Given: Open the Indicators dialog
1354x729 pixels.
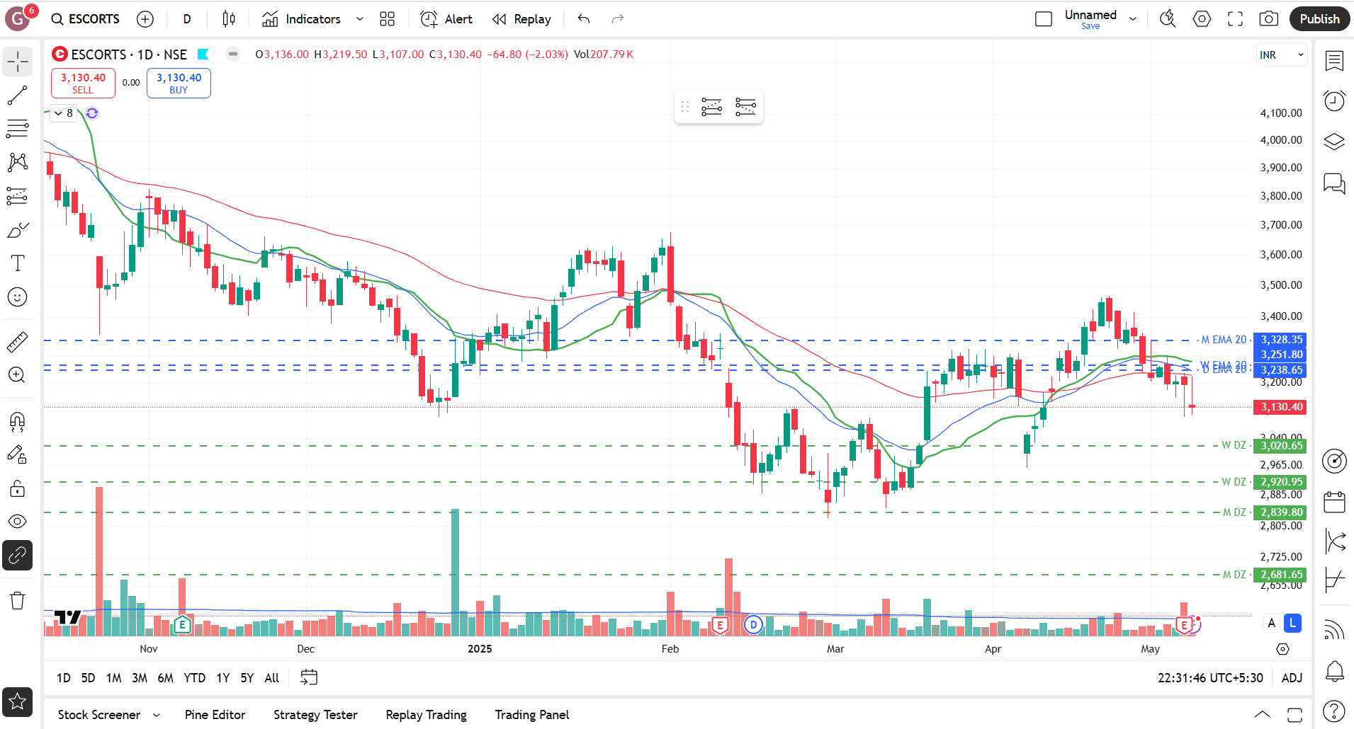Looking at the screenshot, I should click(301, 19).
